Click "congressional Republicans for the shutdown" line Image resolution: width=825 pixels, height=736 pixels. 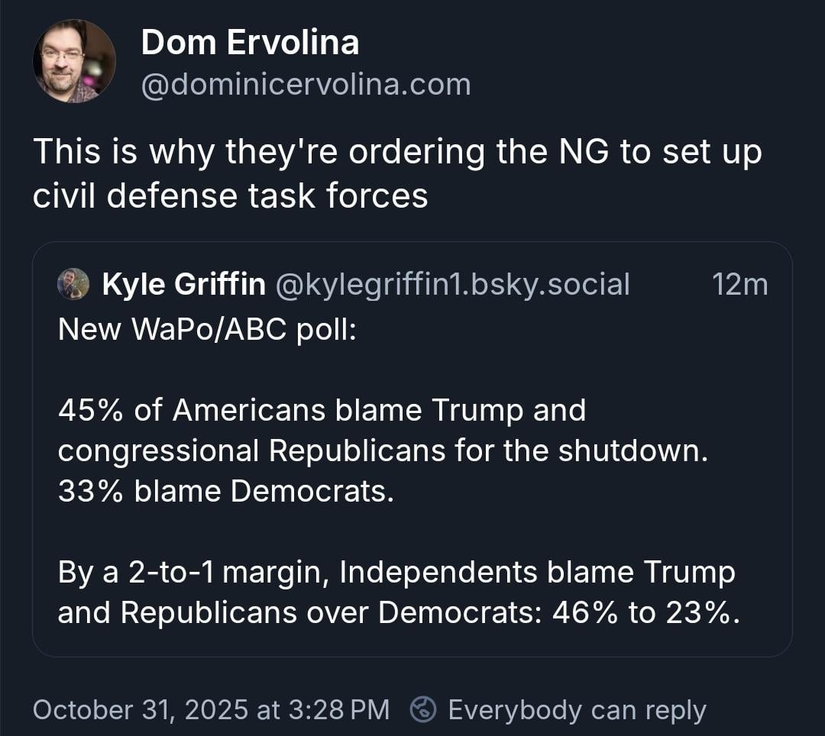383,450
